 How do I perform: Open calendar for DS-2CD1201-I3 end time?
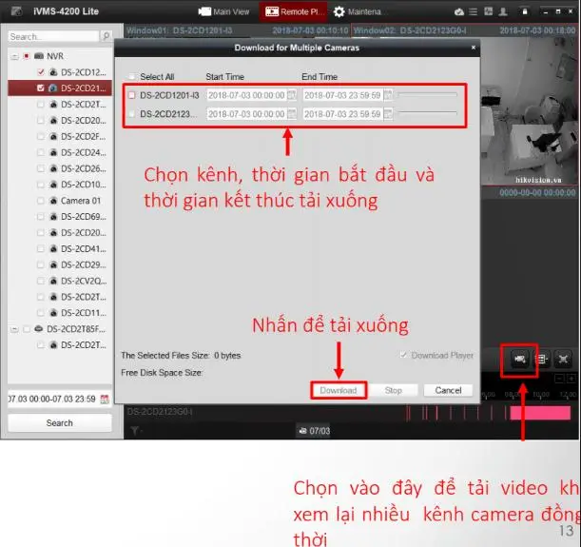[388, 95]
